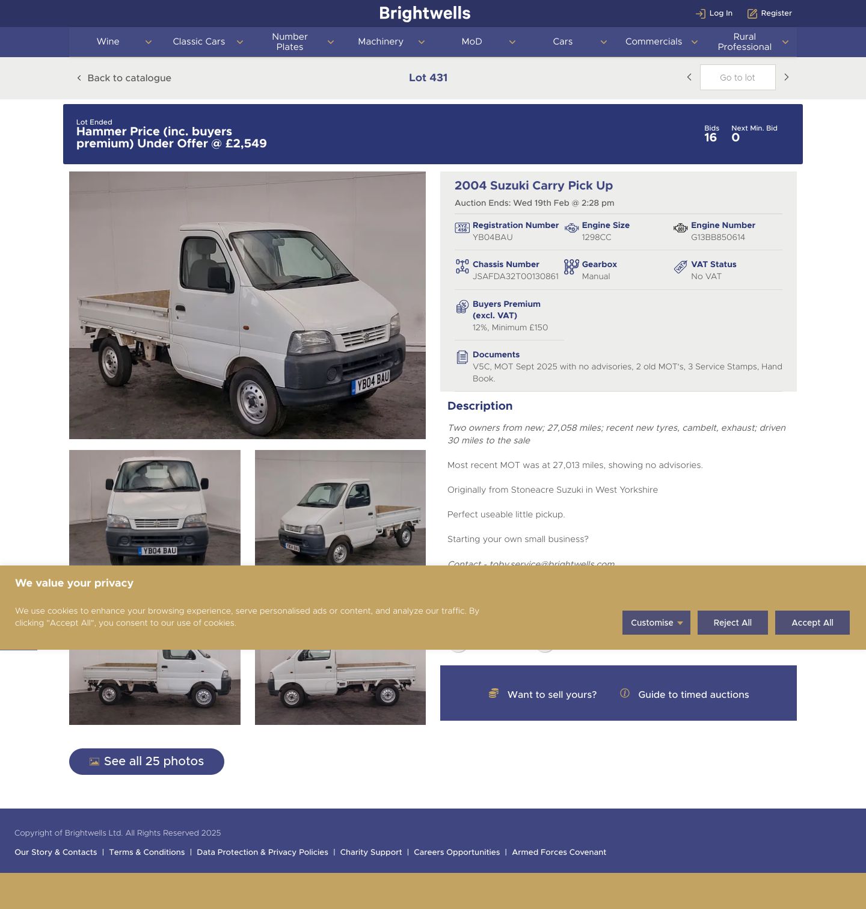The width and height of the screenshot is (866, 909).
Task: Click the Engine Number icon
Action: pyautogui.click(x=680, y=228)
